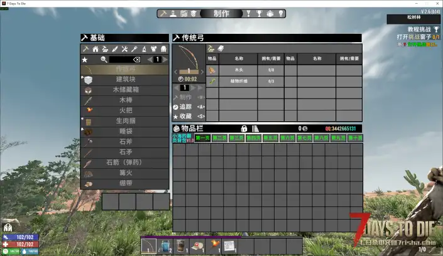
Task: Select the crossed wrench tools category icon
Action: coord(124,49)
